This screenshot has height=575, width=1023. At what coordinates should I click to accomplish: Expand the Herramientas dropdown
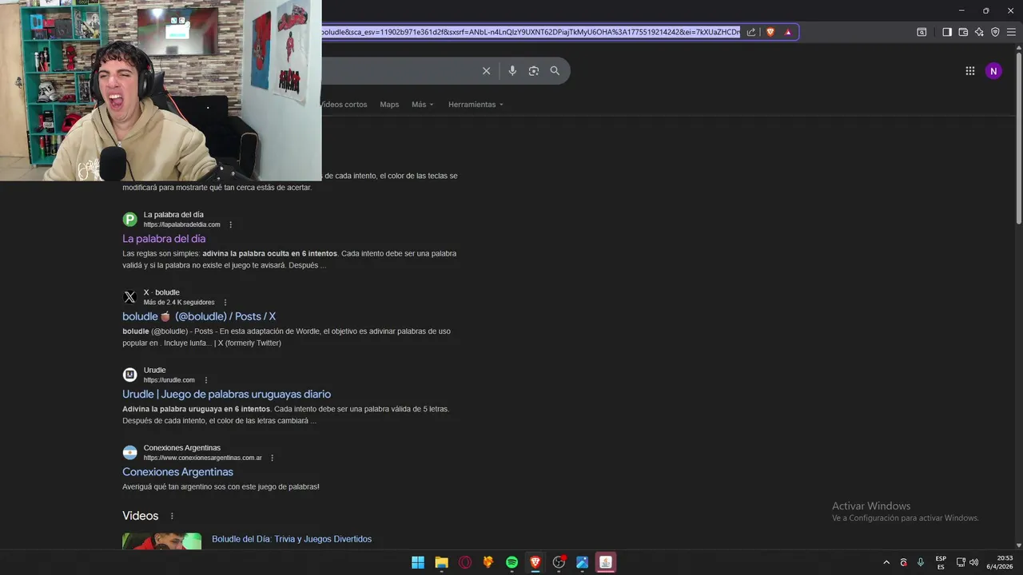pos(476,105)
